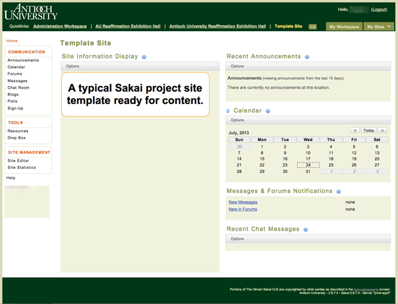
Task: Open Options under Site Information Display
Action: point(73,66)
